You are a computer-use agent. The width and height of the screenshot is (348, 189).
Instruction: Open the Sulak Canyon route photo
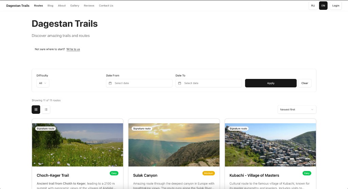pyautogui.click(x=174, y=145)
